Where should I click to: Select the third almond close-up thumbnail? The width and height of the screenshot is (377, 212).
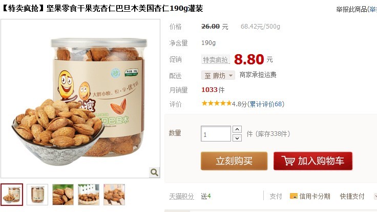point(63,195)
